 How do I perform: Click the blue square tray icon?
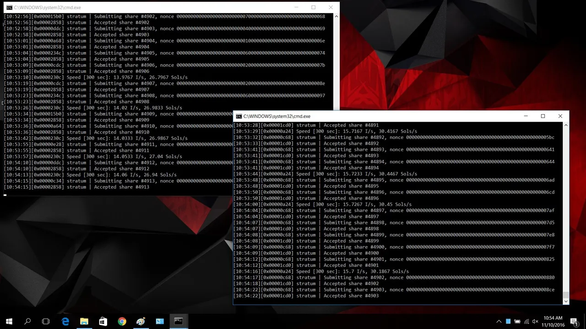click(x=508, y=321)
